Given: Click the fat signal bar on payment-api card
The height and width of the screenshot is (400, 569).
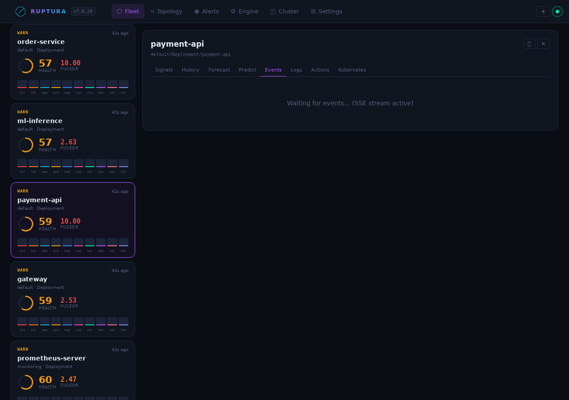Looking at the screenshot, I should (33, 242).
